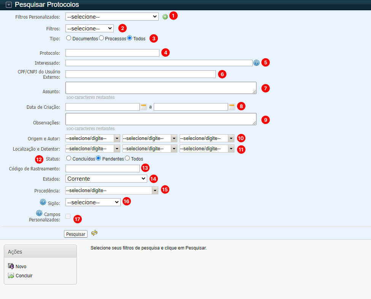Toggle Campos Personalizados checkbox
371x299 pixels.
68,216
